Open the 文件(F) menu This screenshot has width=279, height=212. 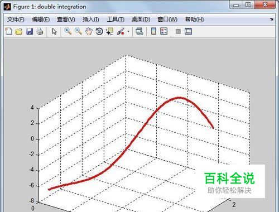pos(16,20)
